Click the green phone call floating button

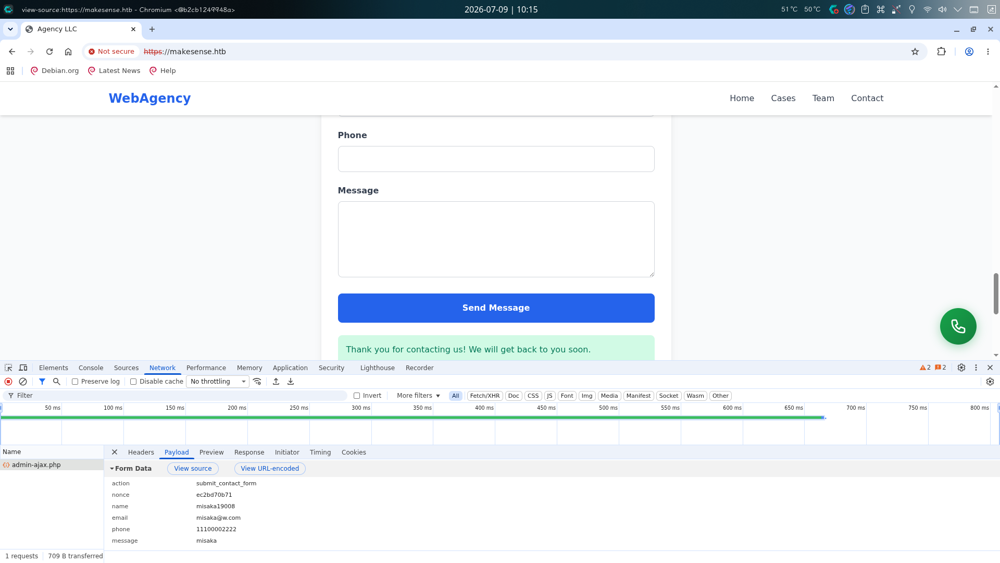pyautogui.click(x=958, y=326)
